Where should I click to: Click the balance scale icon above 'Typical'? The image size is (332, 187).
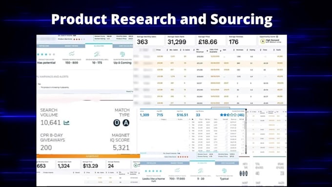(224, 170)
